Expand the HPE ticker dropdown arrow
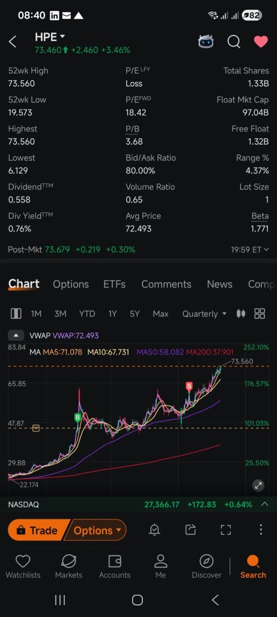 62,37
